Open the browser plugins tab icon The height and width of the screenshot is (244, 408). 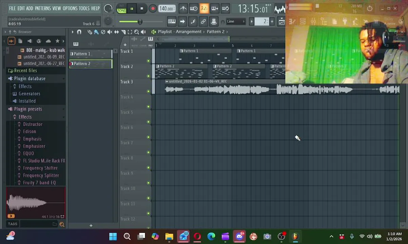tap(30, 41)
